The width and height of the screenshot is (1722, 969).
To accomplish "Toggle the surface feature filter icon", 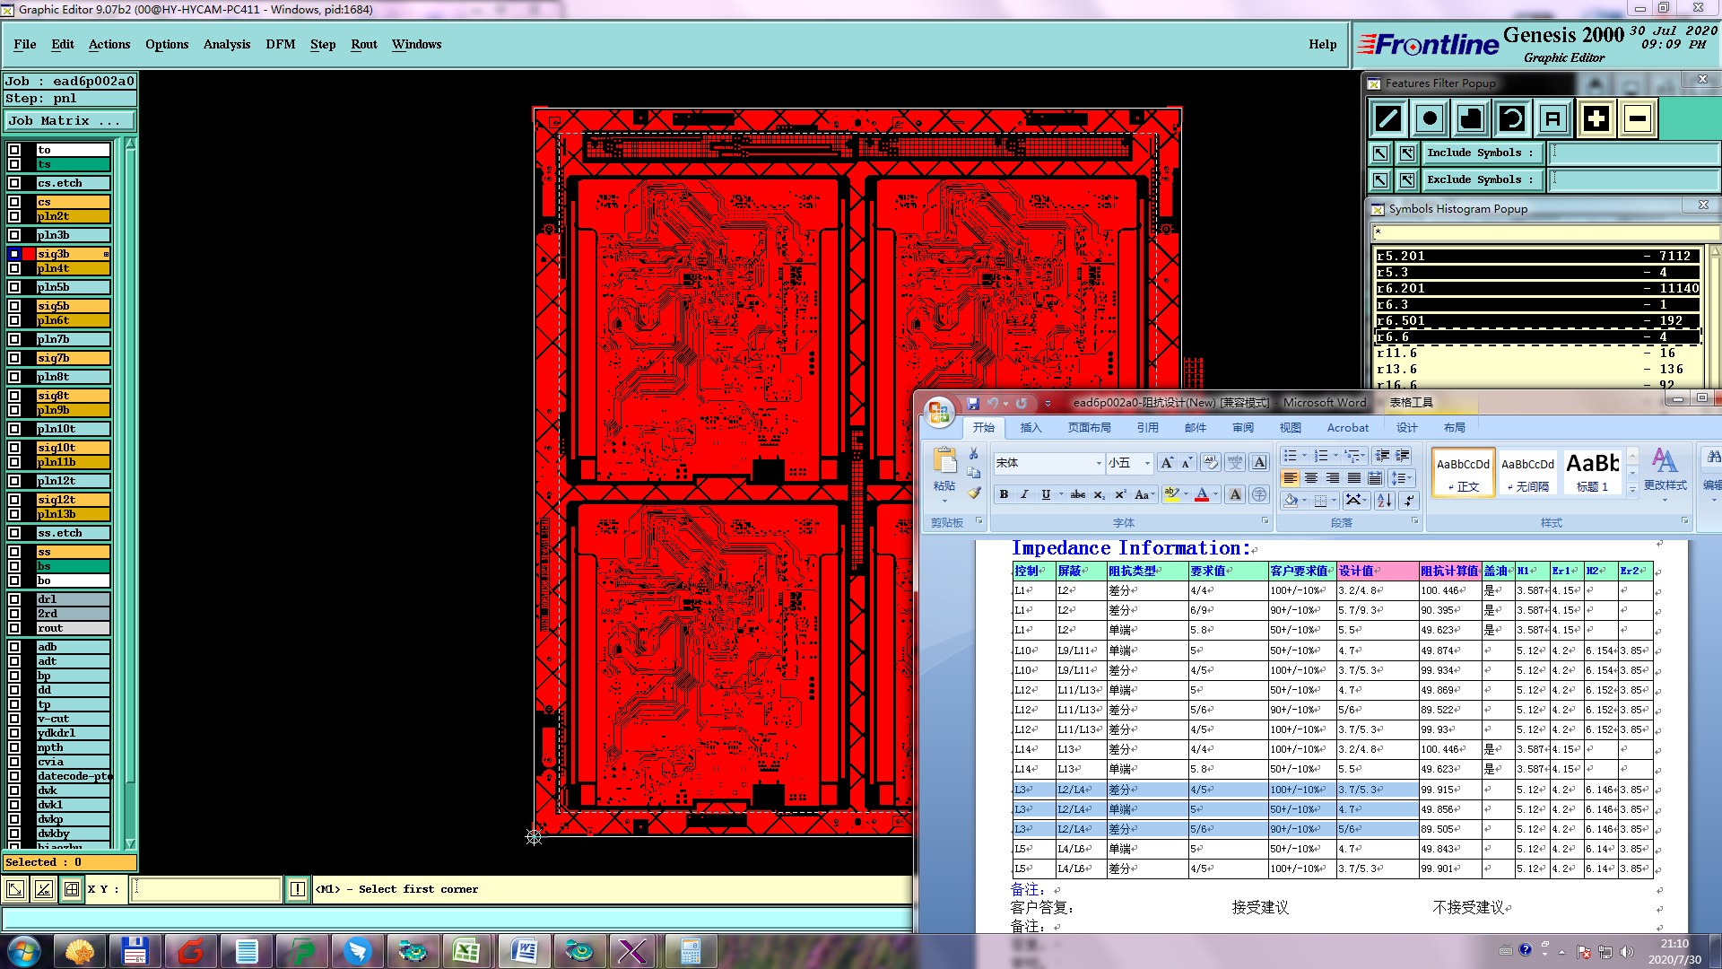I will coord(1471,118).
